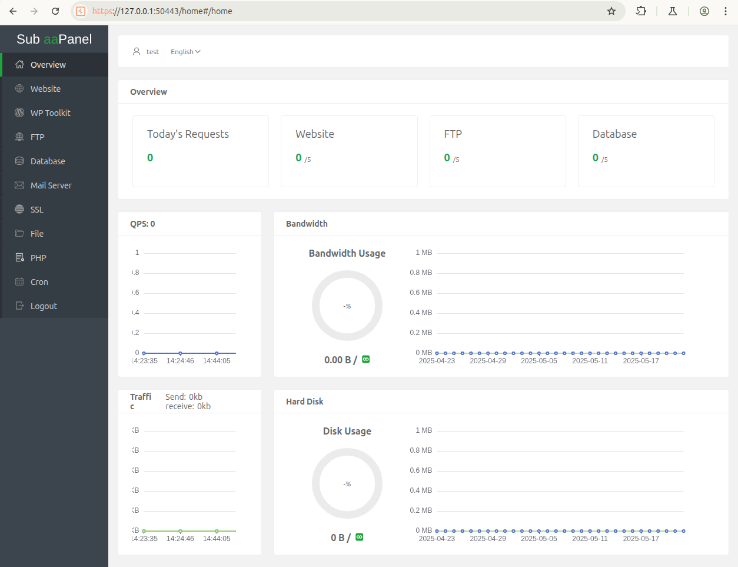Click the address bar URL field
738x567 pixels.
click(x=341, y=11)
